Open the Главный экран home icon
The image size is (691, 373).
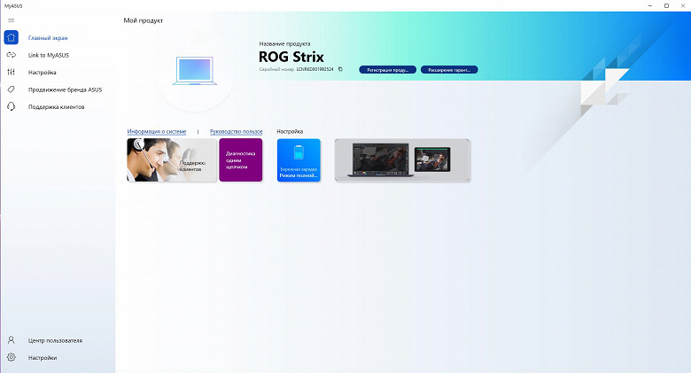pos(11,37)
